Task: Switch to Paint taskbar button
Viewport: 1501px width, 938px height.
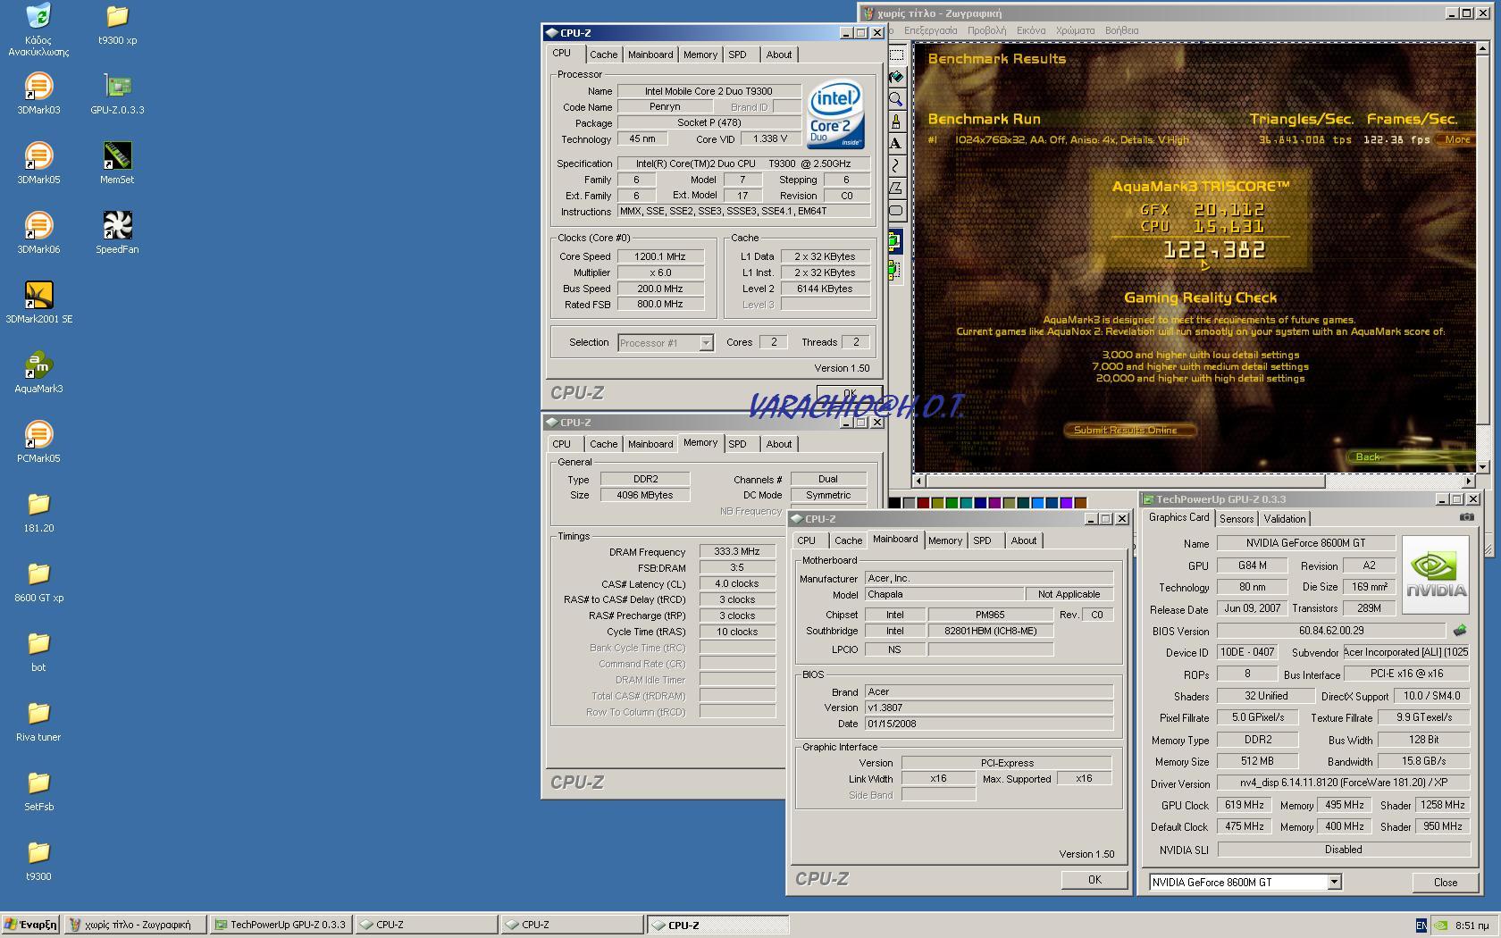Action: point(136,925)
